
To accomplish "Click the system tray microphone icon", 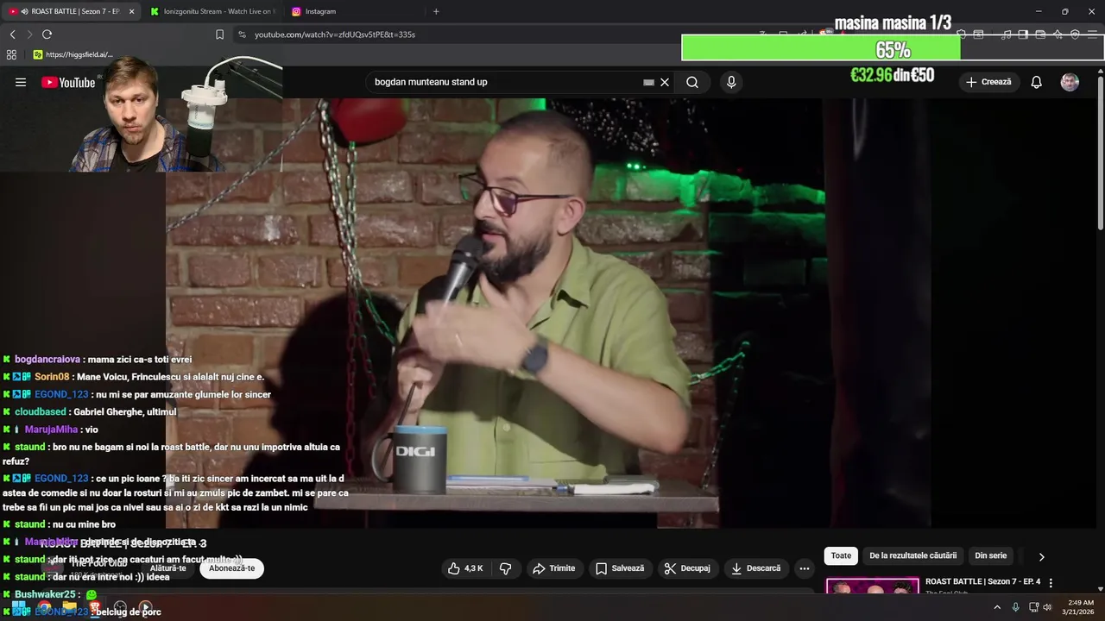I will (1016, 607).
